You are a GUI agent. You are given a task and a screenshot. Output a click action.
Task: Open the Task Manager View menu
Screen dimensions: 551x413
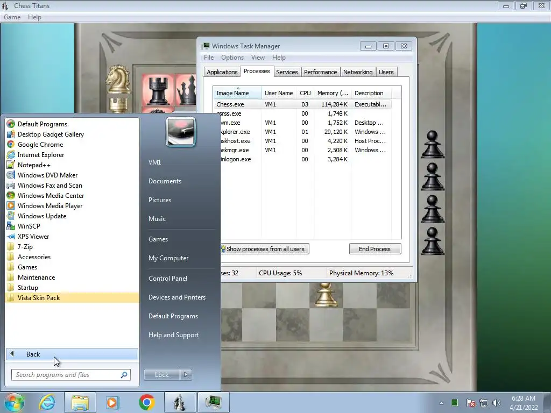(x=258, y=57)
